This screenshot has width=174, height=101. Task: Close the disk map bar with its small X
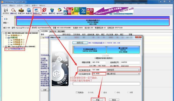pos(2,16)
